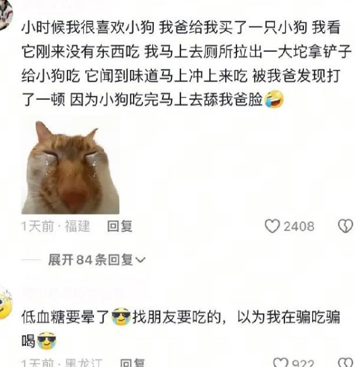The height and width of the screenshot is (367, 355).
Task: Tap the broken-heart dislike icon beside 2408
Action: [345, 226]
